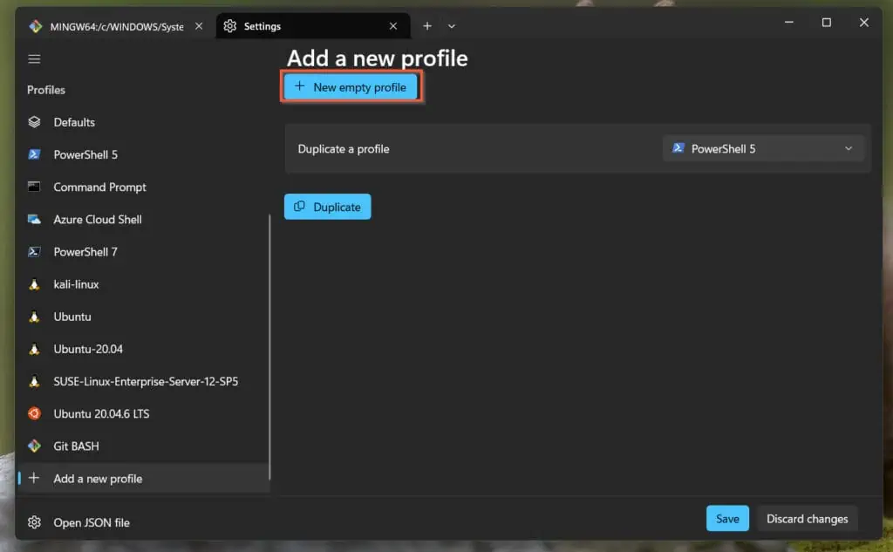
Task: Click the Profiles section header
Action: [46, 90]
